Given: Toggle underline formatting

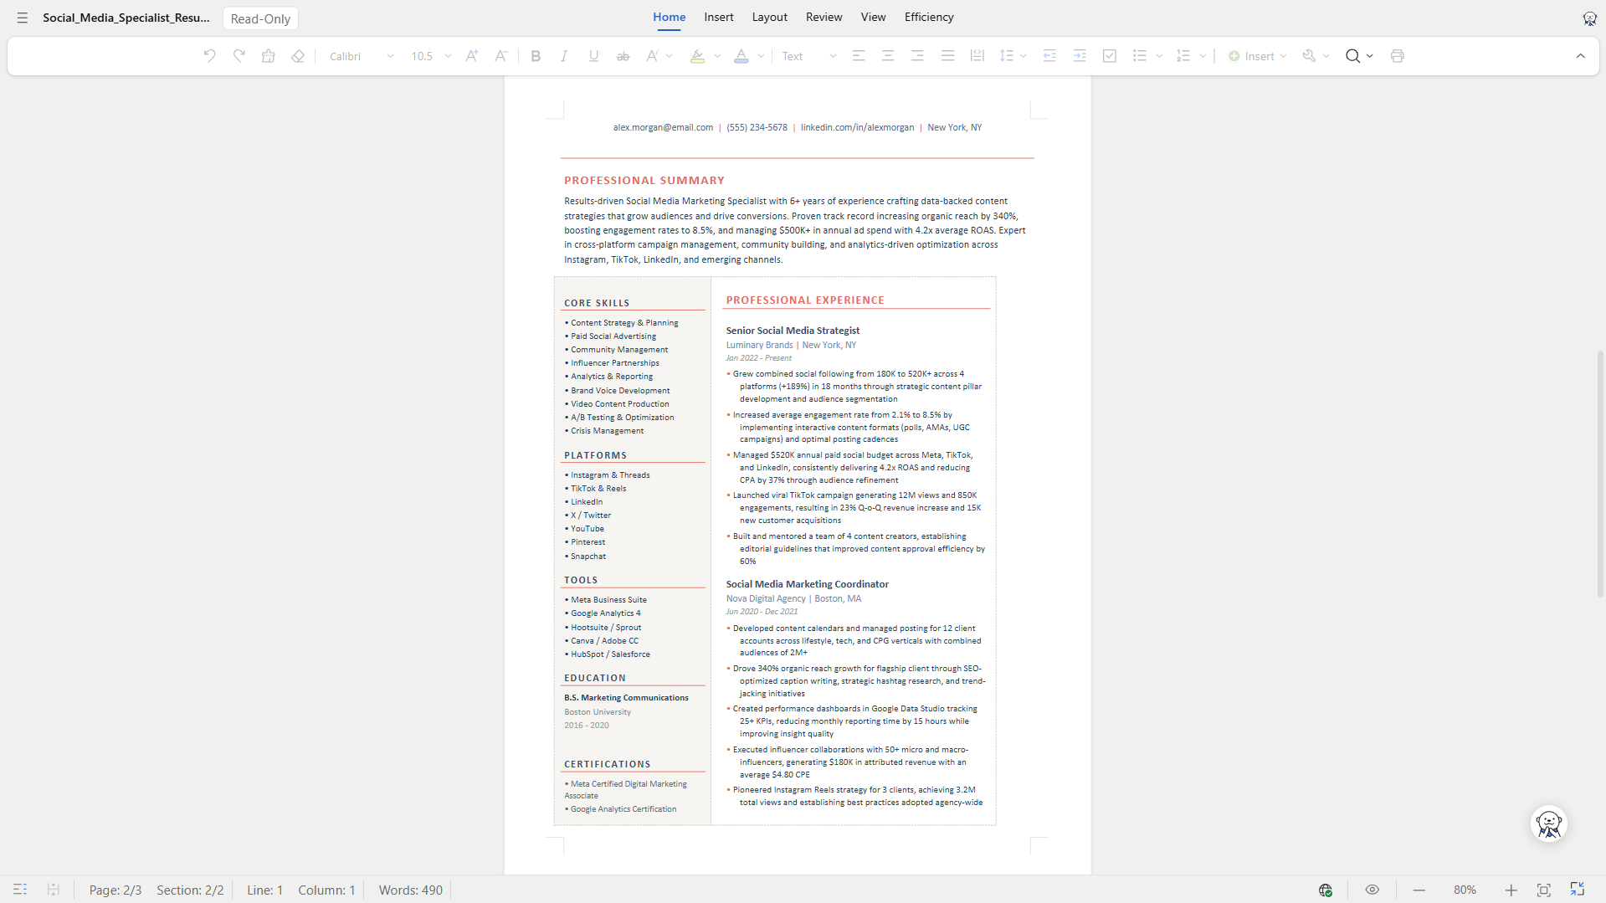Looking at the screenshot, I should (x=593, y=56).
